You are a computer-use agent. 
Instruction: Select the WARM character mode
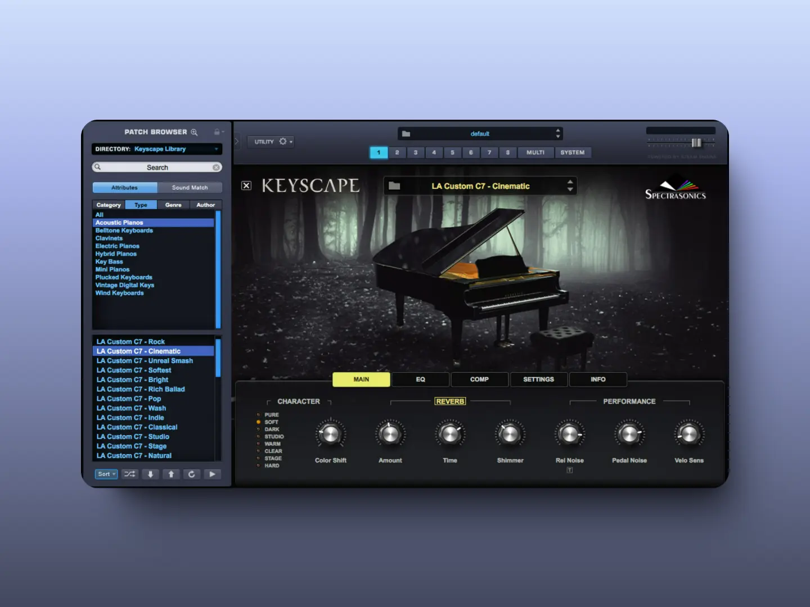[269, 444]
